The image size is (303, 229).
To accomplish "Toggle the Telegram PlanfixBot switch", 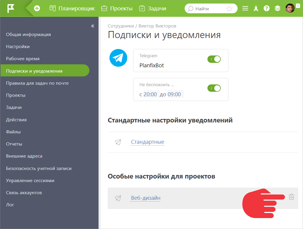I will click(x=214, y=59).
